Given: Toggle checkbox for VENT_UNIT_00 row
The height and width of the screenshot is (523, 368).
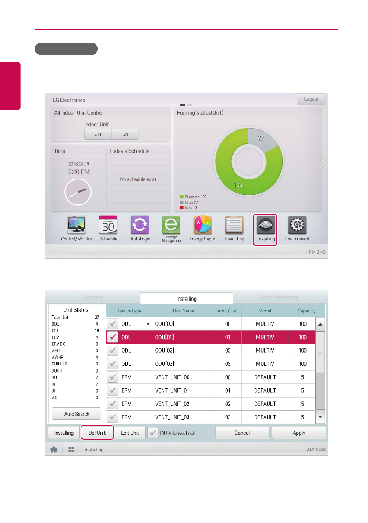Looking at the screenshot, I should tap(113, 377).
